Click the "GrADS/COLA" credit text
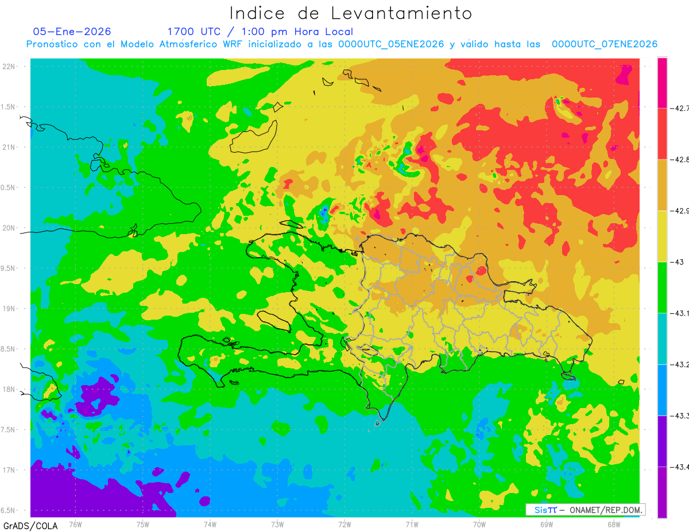Screen dimensions: 689x532 (x=30, y=526)
